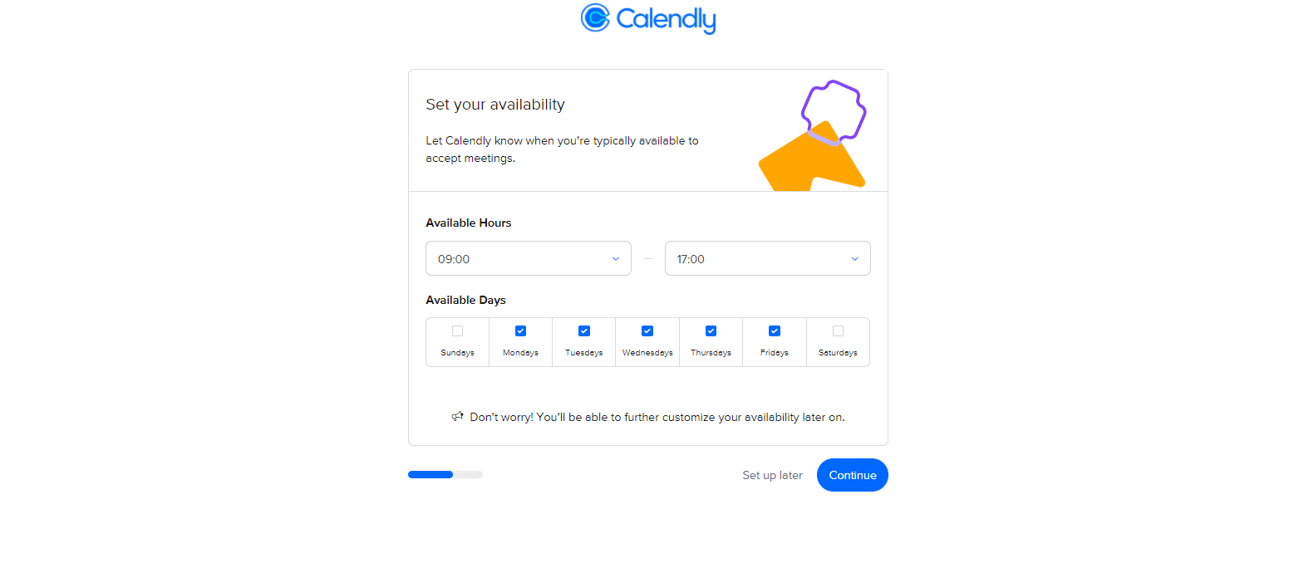1294x563 pixels.
Task: Deselect the Fridays checkbox
Action: [775, 331]
